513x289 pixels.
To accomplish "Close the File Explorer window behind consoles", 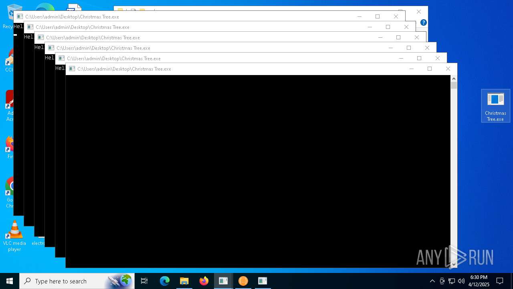I will (x=419, y=12).
